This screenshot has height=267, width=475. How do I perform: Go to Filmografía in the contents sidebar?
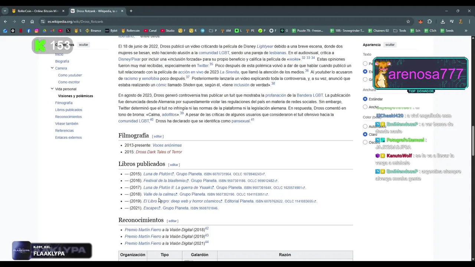pyautogui.click(x=64, y=103)
